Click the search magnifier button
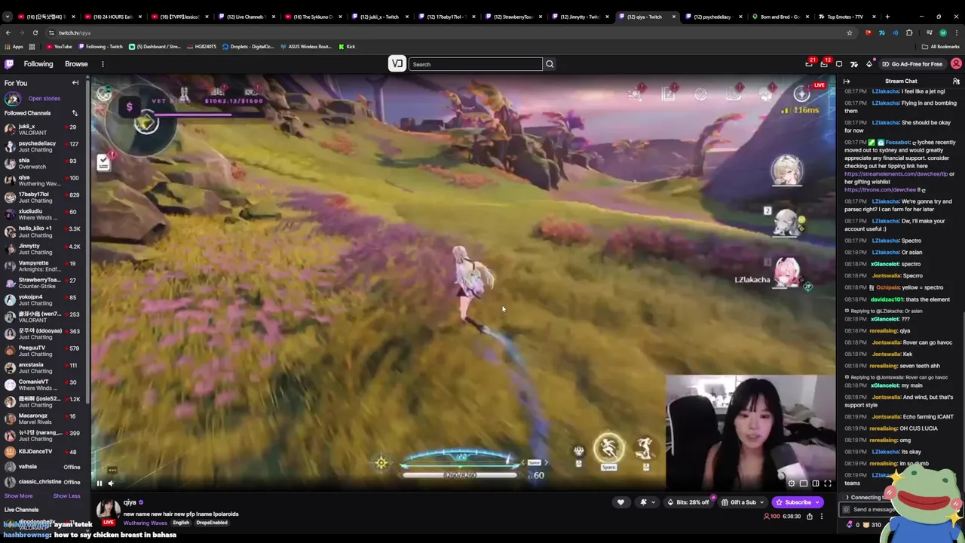The width and height of the screenshot is (965, 543). coord(550,64)
